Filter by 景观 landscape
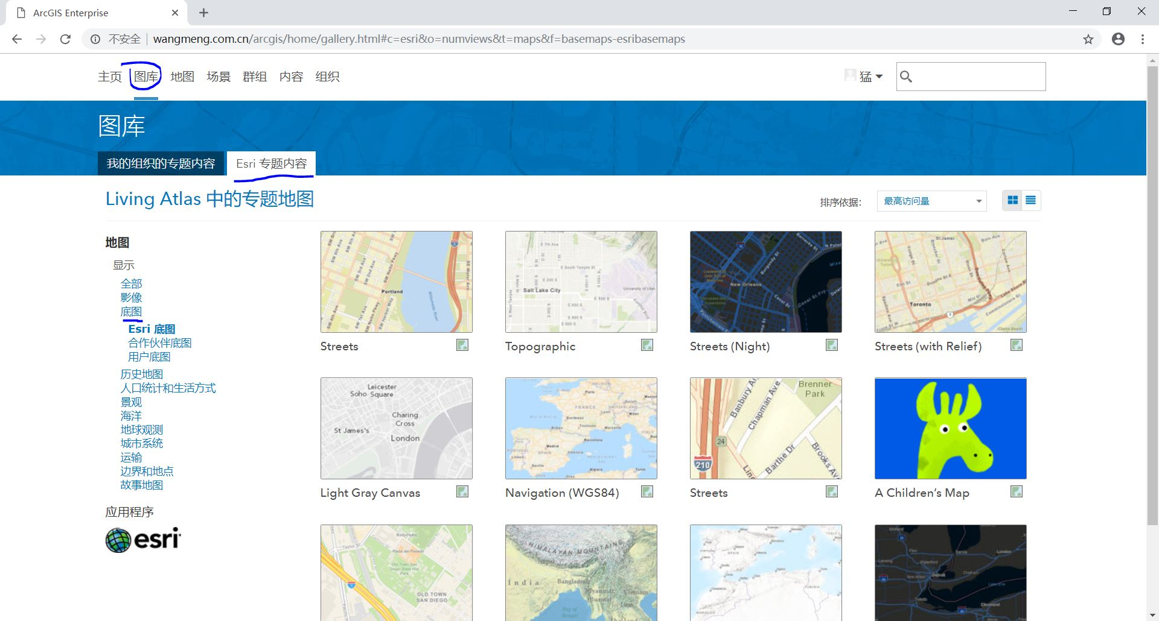 (131, 402)
